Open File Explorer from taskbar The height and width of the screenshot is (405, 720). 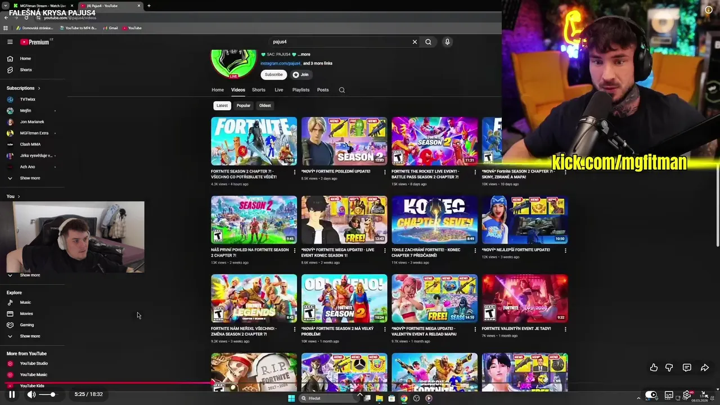click(379, 398)
